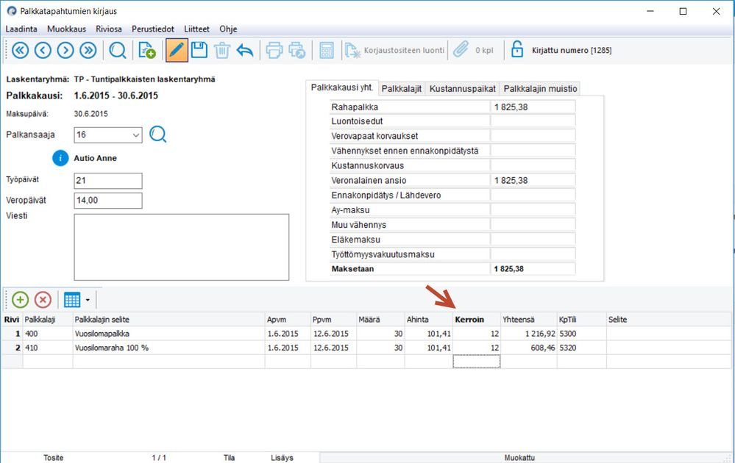Screen dimensions: 735x463
Task: Open attachments paperclip icon
Action: point(461,49)
